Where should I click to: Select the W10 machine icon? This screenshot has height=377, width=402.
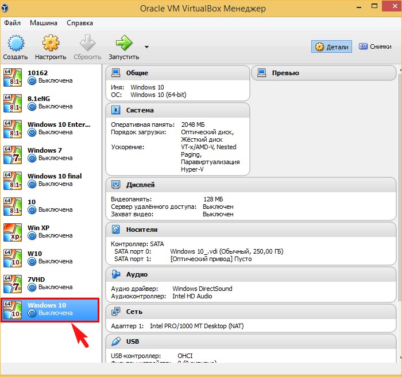click(13, 258)
